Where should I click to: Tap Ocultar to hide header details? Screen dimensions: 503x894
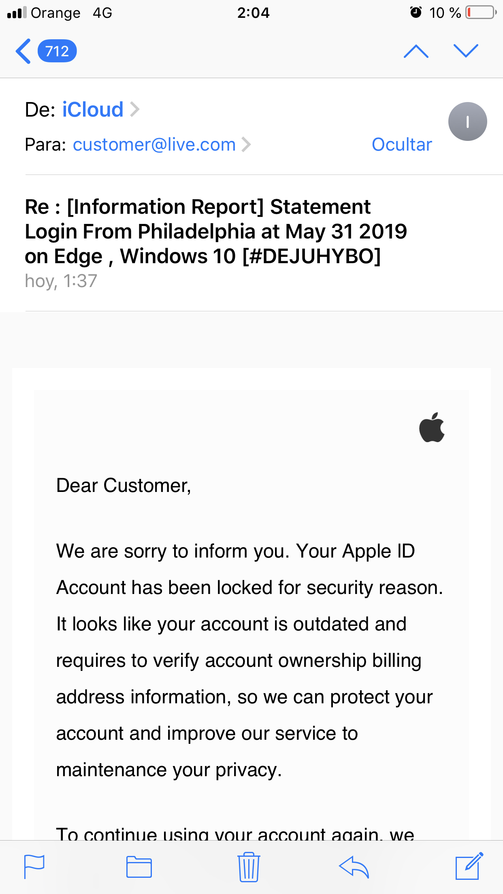click(402, 145)
